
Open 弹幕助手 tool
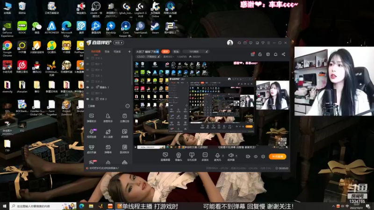pos(91,118)
